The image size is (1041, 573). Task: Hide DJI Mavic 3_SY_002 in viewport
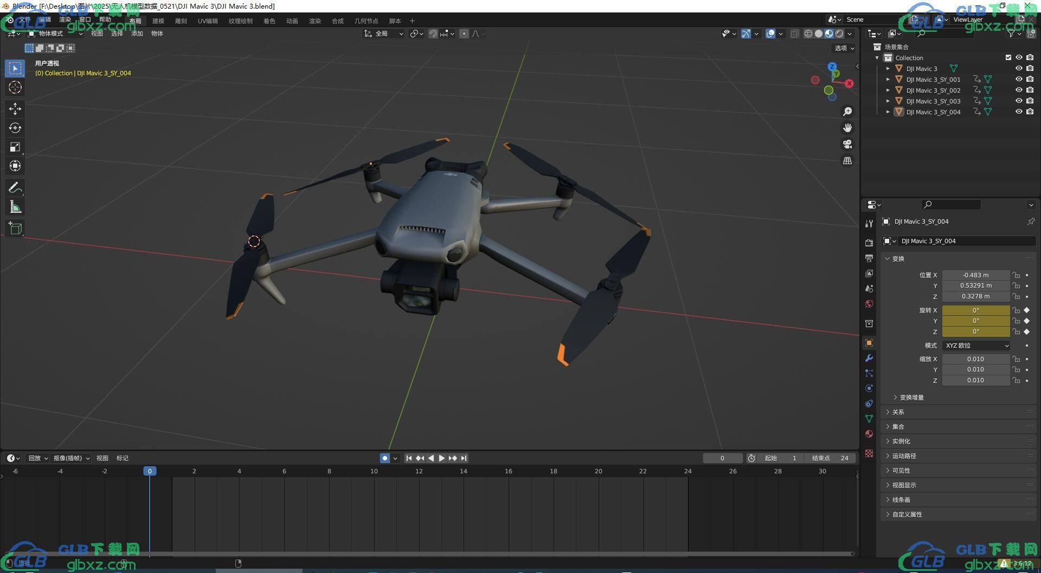[1019, 90]
